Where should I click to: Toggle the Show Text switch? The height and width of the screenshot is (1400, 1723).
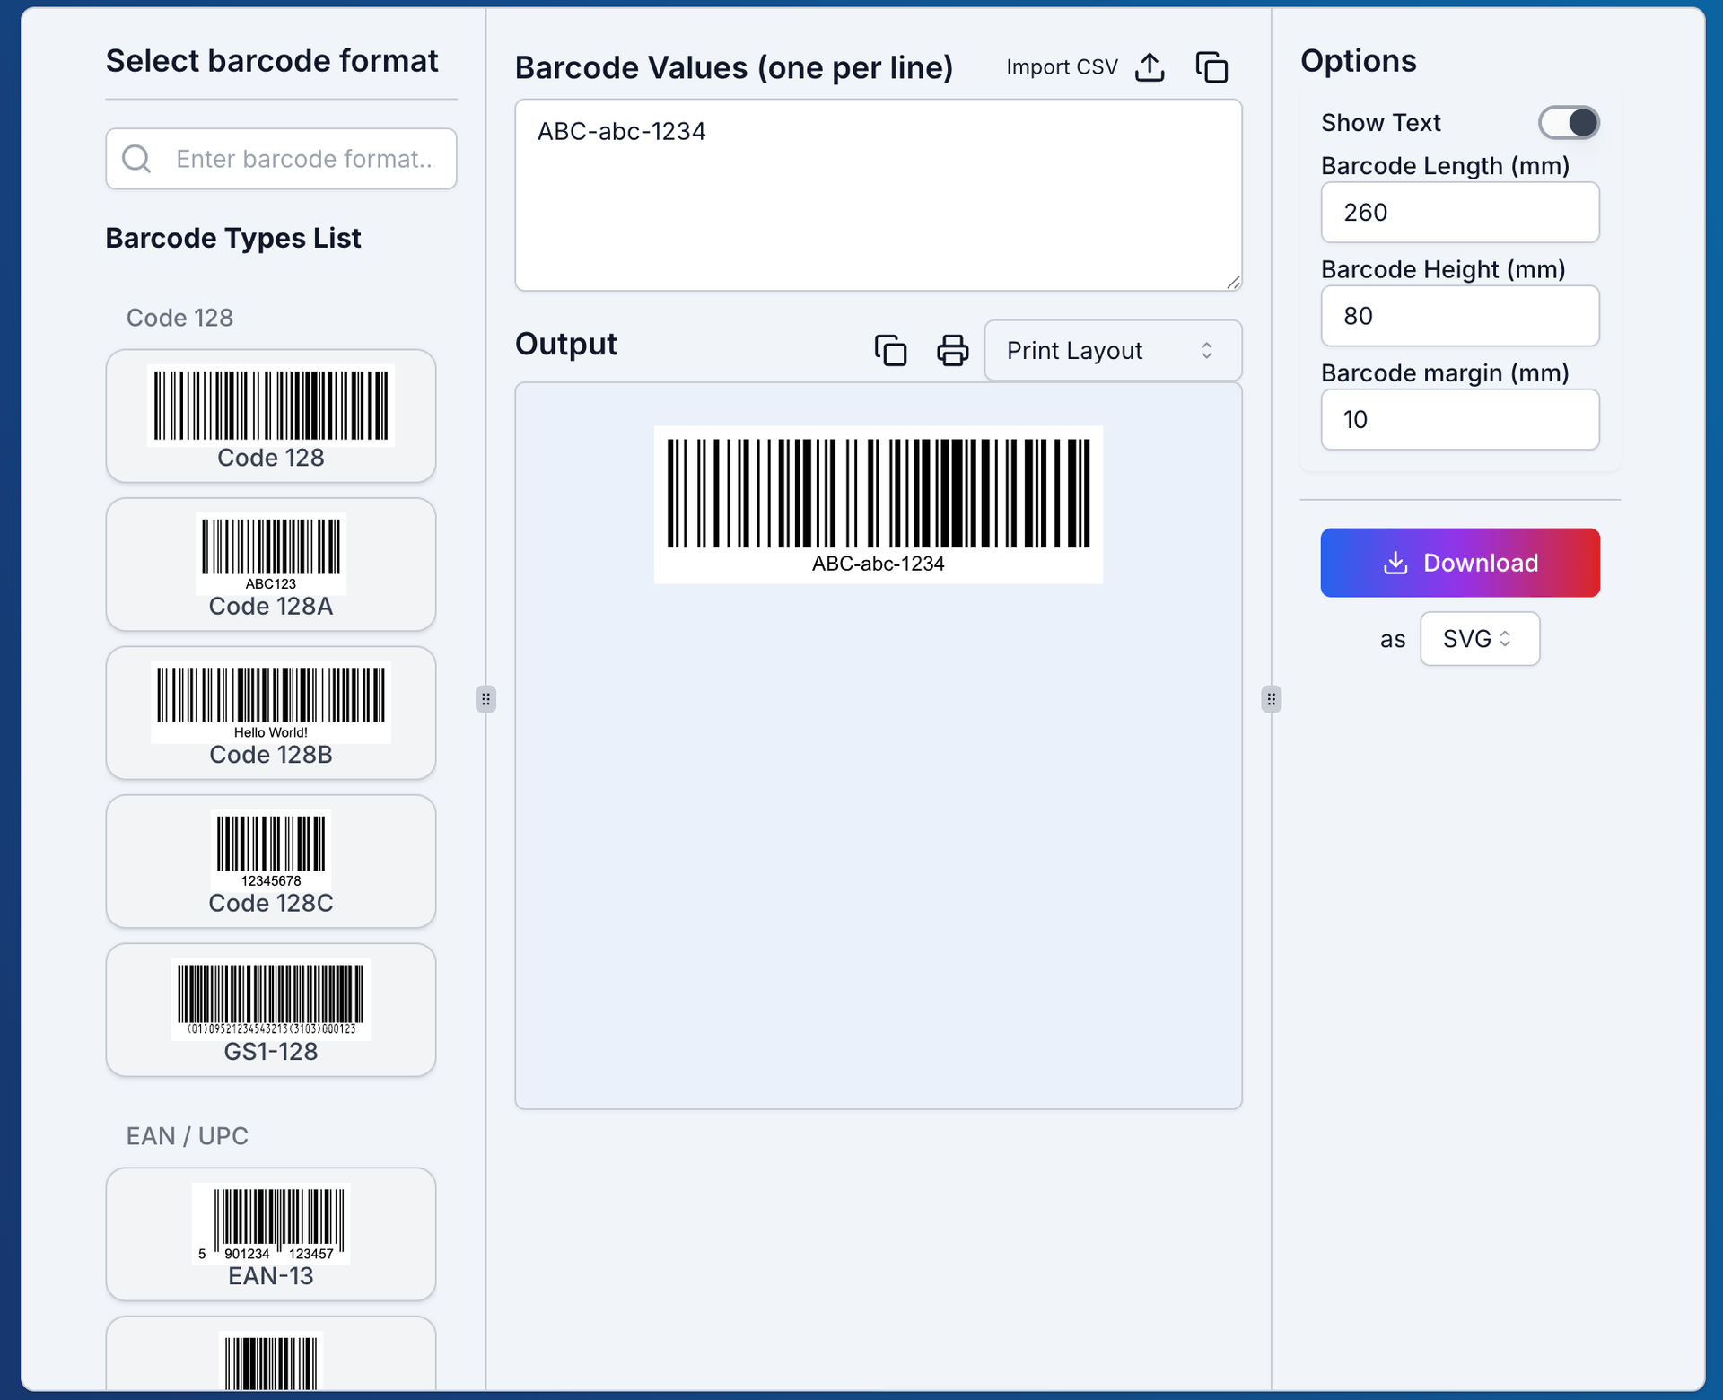pos(1568,122)
